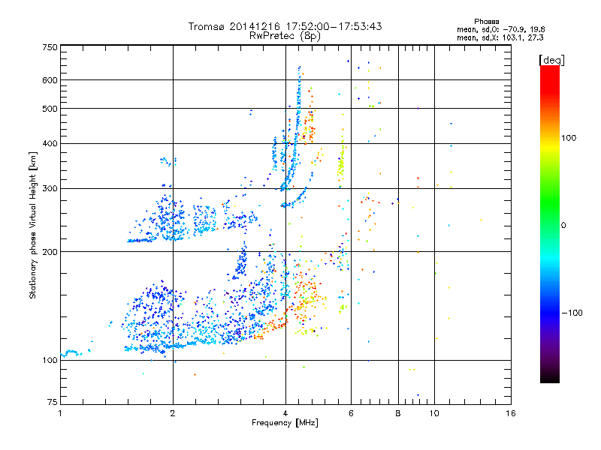This screenshot has width=601, height=450.
Task: Click the x-axis tick label "8"
Action: click(x=398, y=413)
